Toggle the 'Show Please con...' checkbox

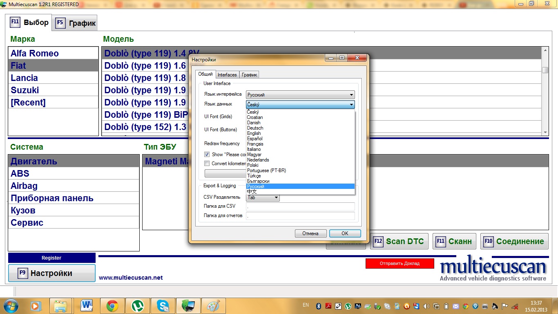click(x=207, y=155)
